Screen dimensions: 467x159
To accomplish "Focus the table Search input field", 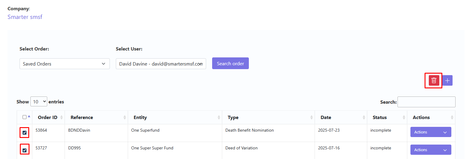I will (426, 102).
